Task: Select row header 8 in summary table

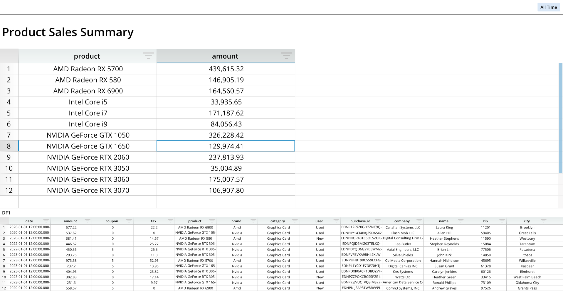Action: point(9,146)
